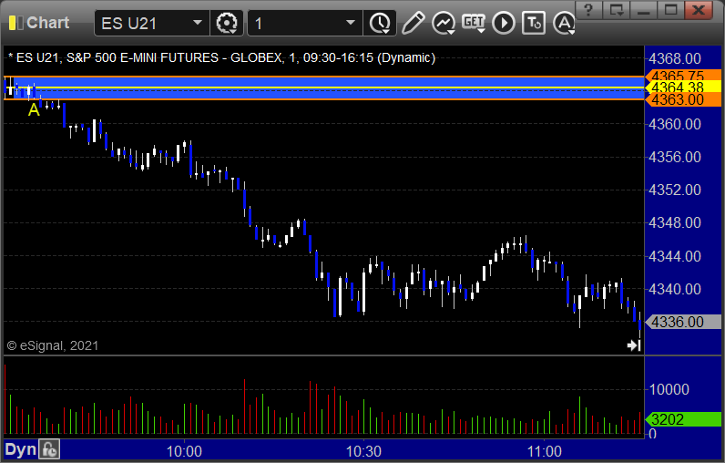Click the 4336.00 last price label
This screenshot has width=725, height=463.
coord(683,322)
